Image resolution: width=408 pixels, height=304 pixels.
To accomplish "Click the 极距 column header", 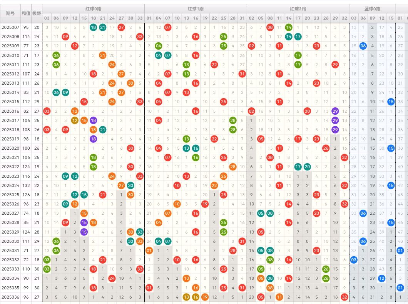I will pyautogui.click(x=37, y=13).
